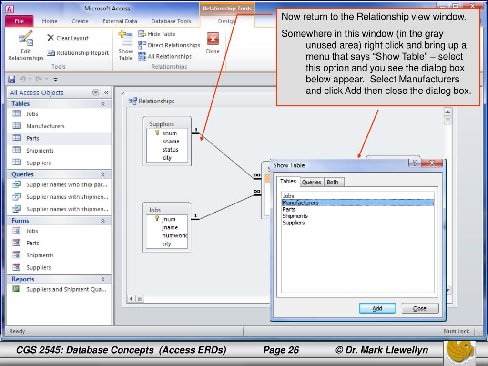
Task: Open Shipments table in navigation pane
Action: (59, 150)
